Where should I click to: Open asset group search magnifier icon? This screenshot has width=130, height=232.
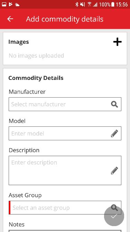tap(114, 207)
